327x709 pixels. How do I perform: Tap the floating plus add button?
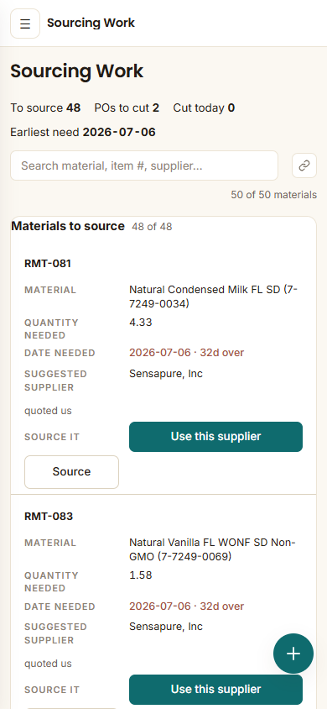[x=293, y=654]
